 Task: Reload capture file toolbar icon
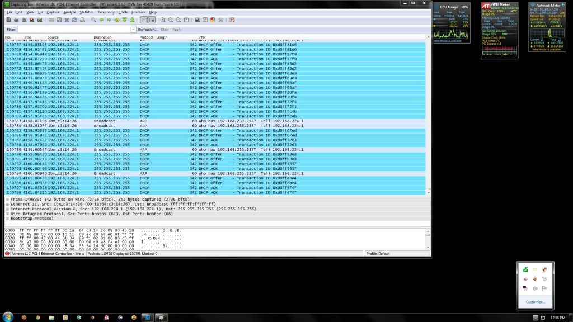coord(74,20)
